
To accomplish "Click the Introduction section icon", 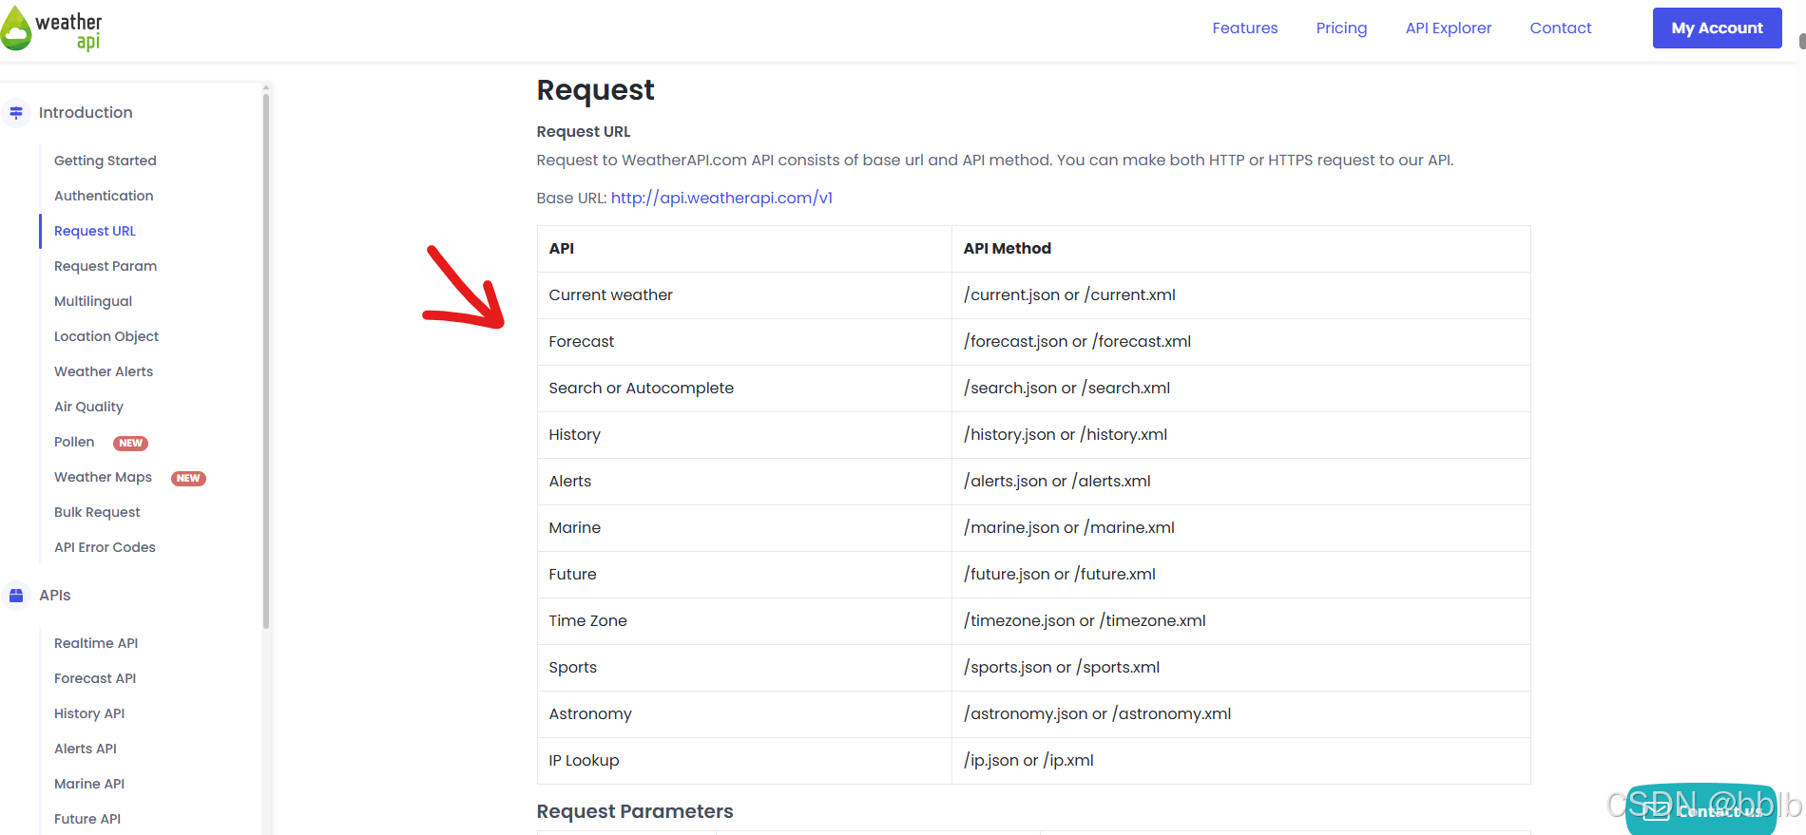I will point(16,112).
